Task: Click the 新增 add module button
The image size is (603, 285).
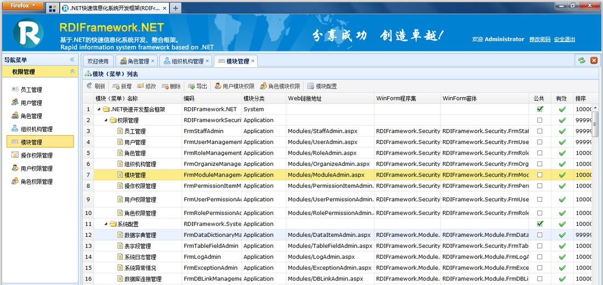Action: pyautogui.click(x=122, y=86)
